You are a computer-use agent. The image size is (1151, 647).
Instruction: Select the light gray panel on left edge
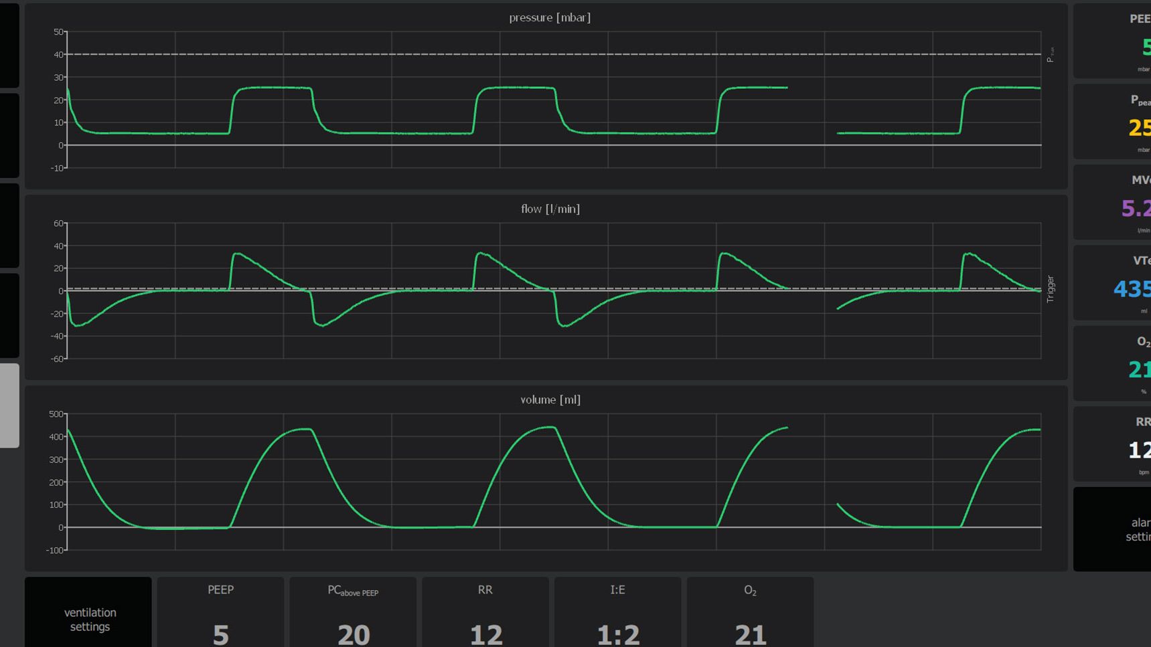[9, 405]
